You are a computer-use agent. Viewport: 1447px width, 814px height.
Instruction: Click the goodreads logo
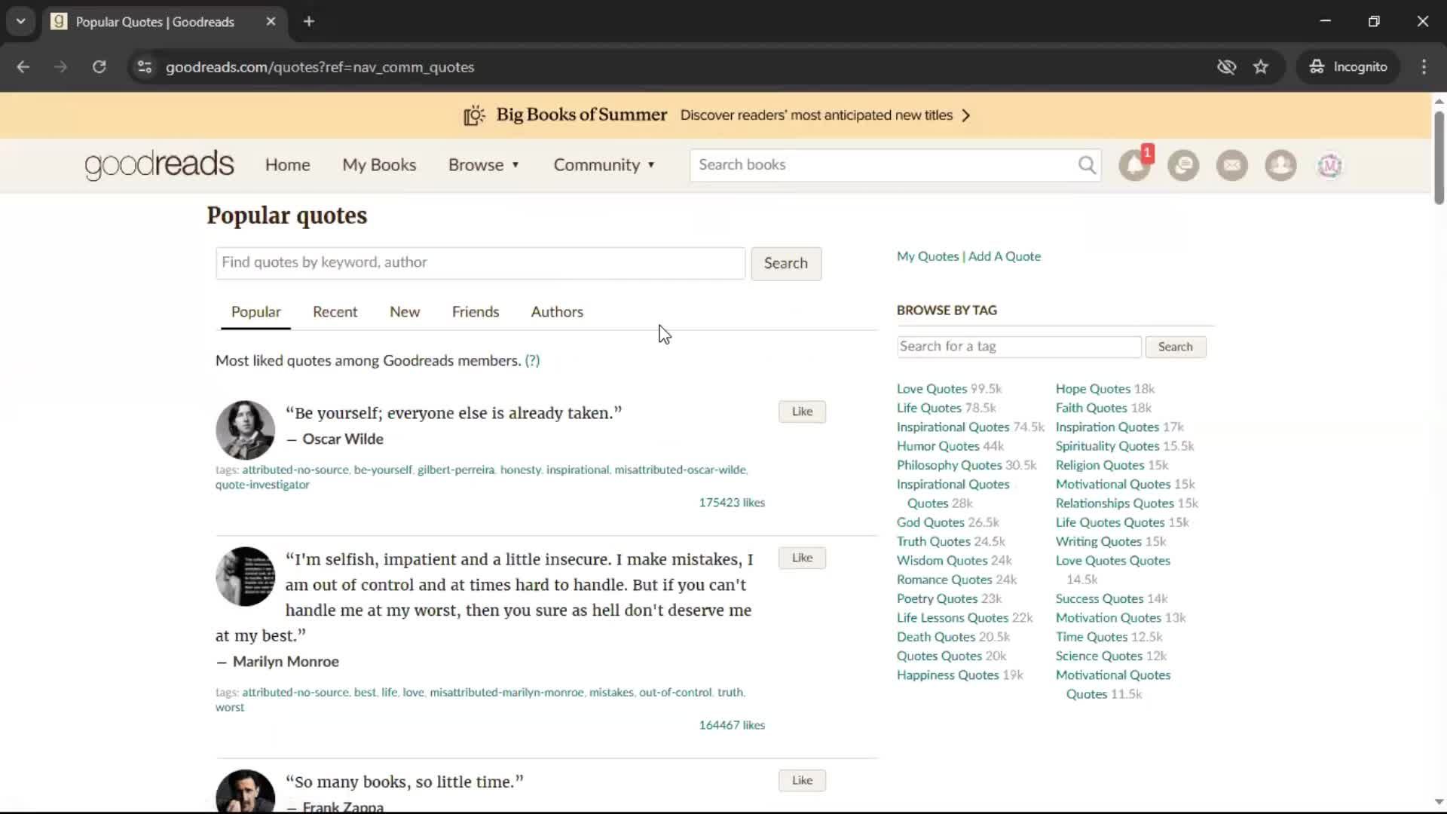point(159,165)
